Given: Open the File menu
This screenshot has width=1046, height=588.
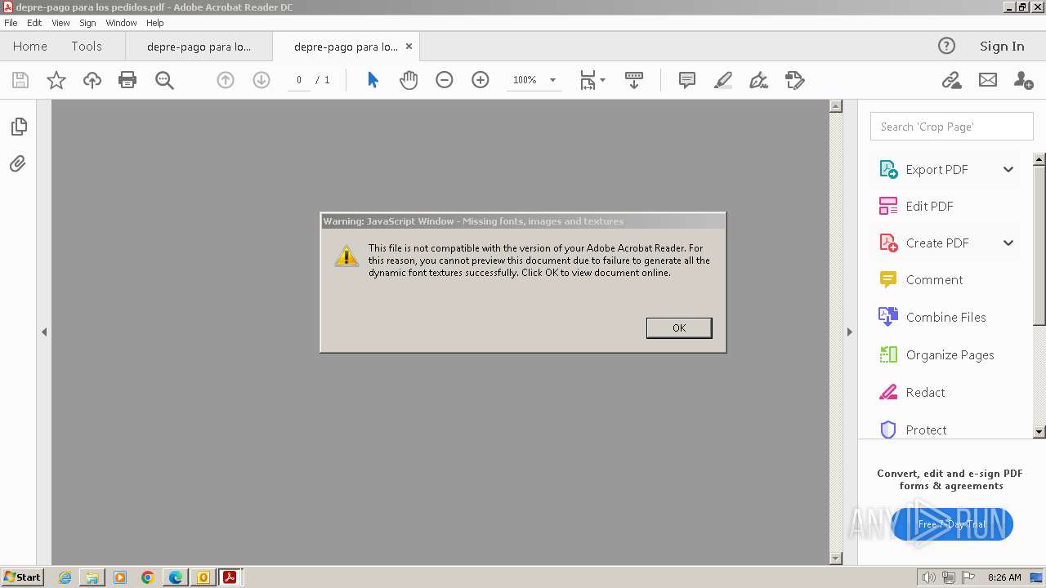Looking at the screenshot, I should tap(11, 23).
